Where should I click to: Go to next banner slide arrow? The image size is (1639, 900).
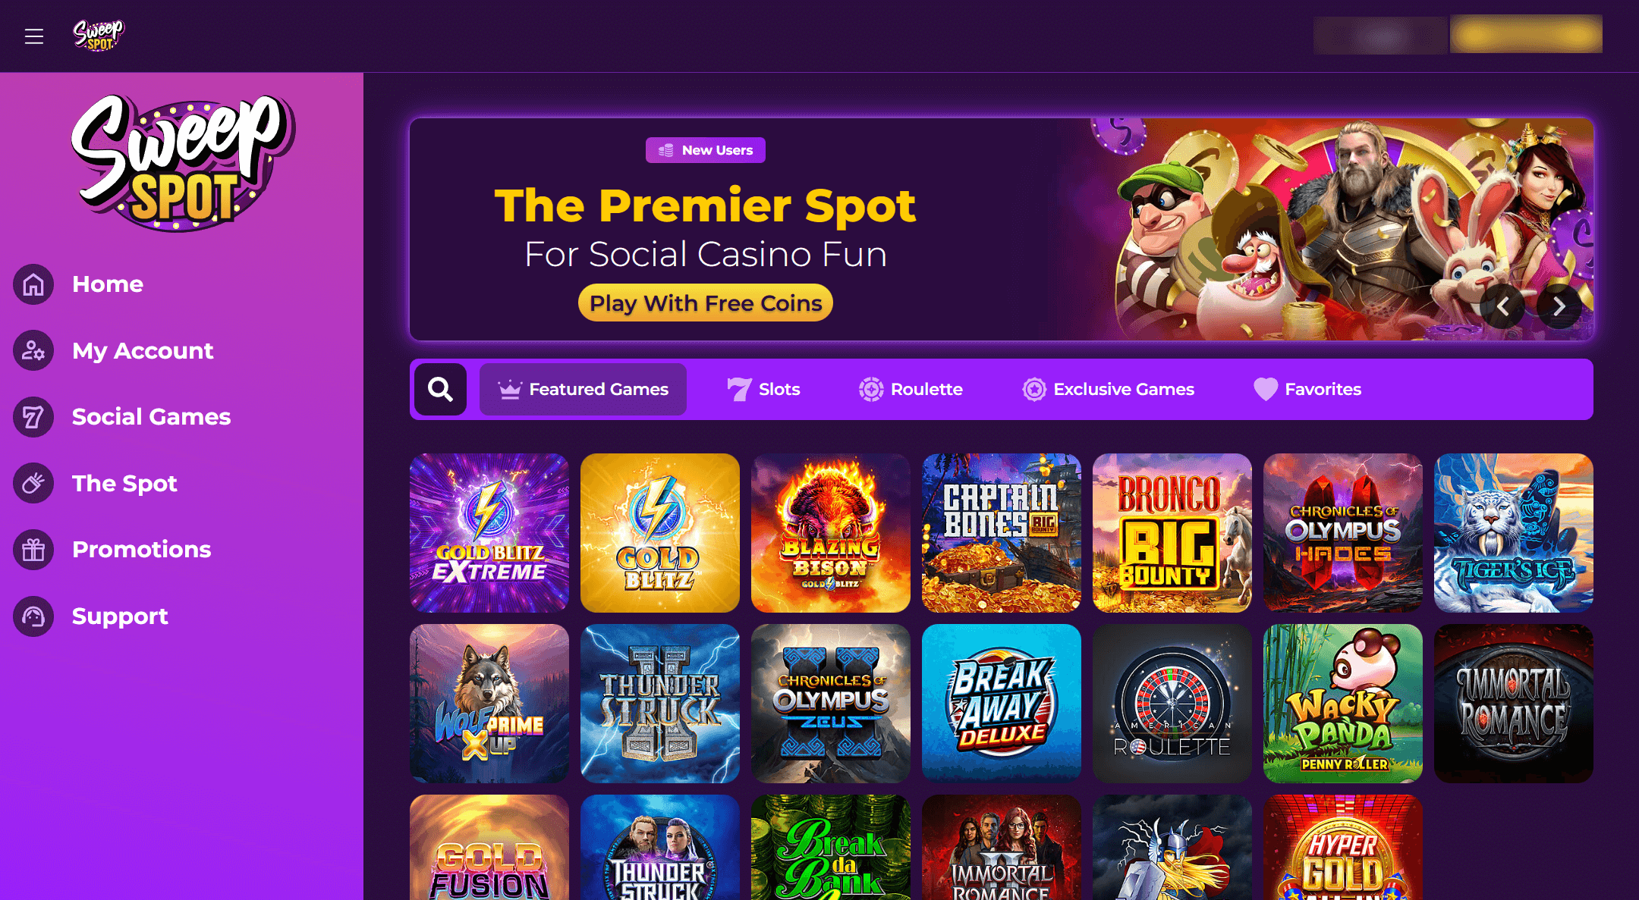pyautogui.click(x=1559, y=306)
